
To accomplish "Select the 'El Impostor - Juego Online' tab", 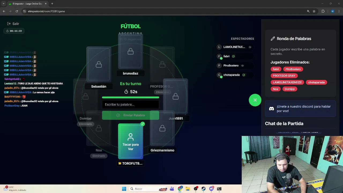I will 28,4.
